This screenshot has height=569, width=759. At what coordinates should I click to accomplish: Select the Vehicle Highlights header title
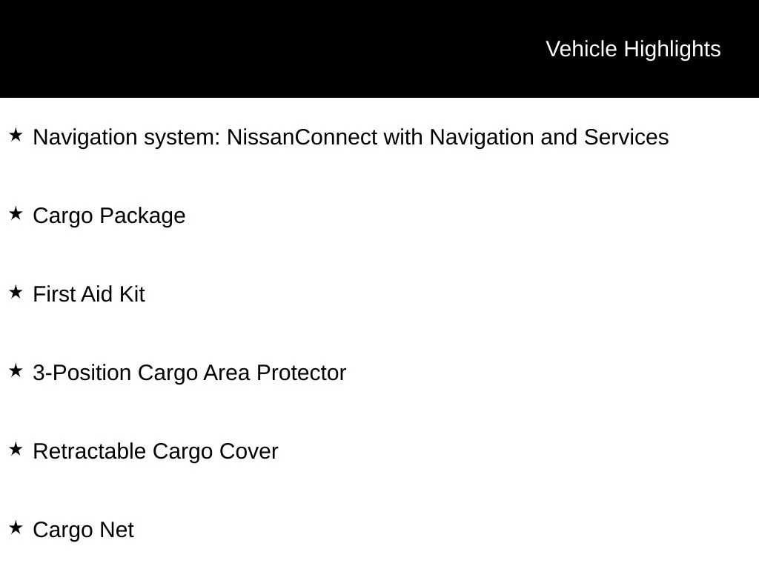click(x=633, y=50)
